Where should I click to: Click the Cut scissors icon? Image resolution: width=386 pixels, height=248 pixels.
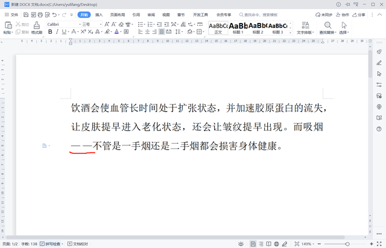click(x=18, y=24)
